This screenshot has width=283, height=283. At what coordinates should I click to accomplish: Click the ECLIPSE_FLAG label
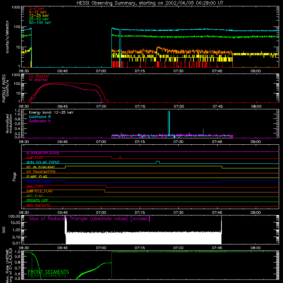click(39, 181)
